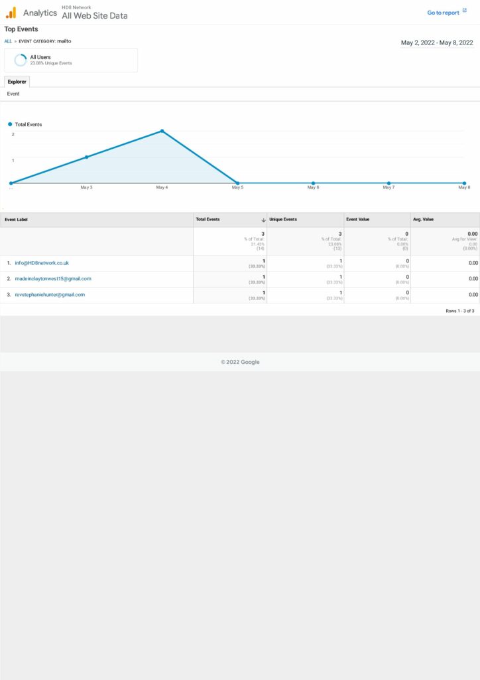Click the All Users segment circle icon

coord(20,60)
